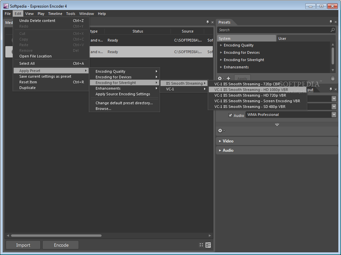Open the output settings gear menu
The width and height of the screenshot is (341, 255).
[221, 130]
